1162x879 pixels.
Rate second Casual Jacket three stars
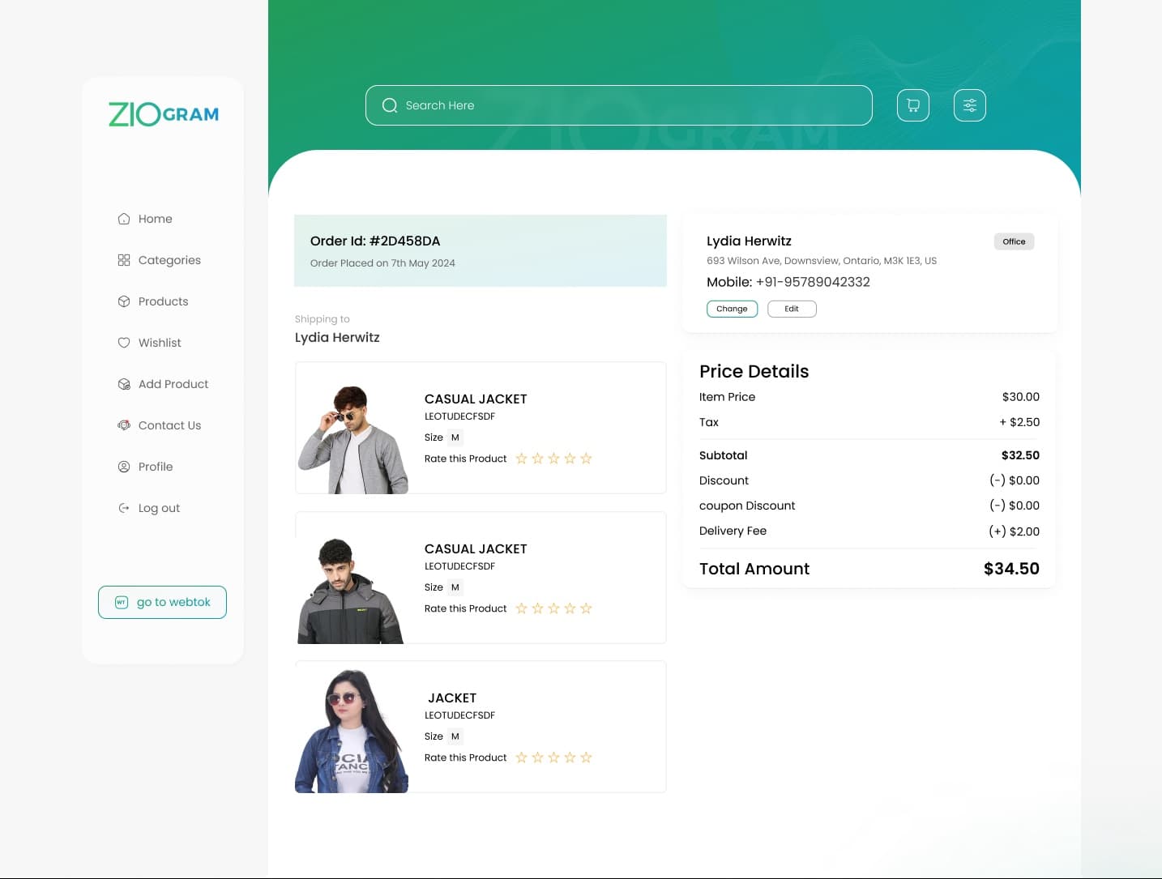(x=553, y=608)
